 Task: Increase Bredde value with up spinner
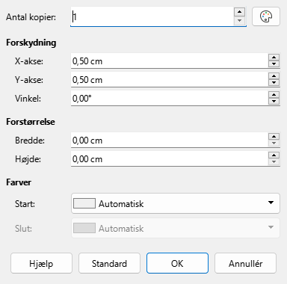[x=274, y=137]
